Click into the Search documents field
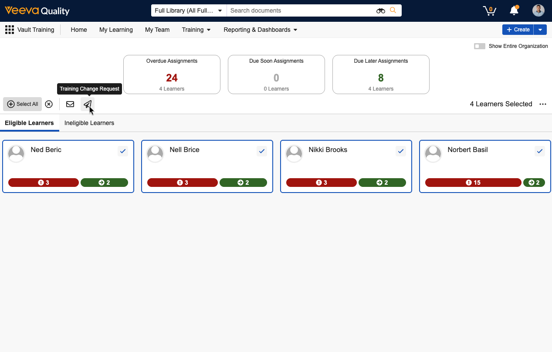This screenshot has height=352, width=552. pyautogui.click(x=301, y=10)
